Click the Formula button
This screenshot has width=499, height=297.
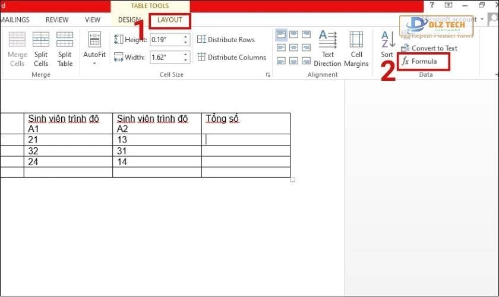(423, 61)
